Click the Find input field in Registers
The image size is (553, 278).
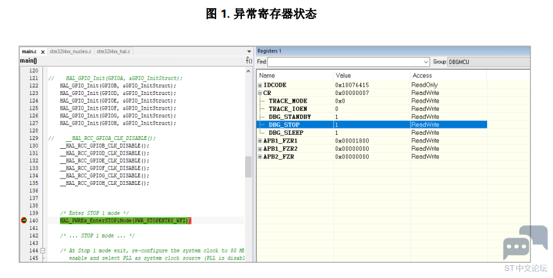(345, 62)
